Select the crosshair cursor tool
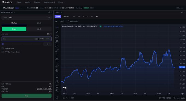The image size is (186, 101). tap(57, 27)
